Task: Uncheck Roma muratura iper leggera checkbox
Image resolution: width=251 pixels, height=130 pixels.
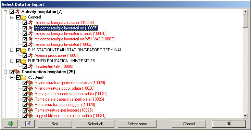Action: point(25,110)
